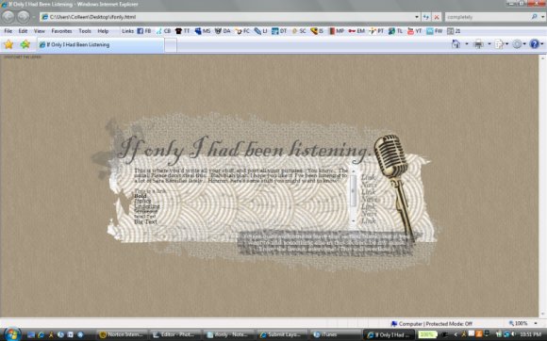Click the browser Back arrow button
This screenshot has height=341, width=547.
[x=8, y=16]
